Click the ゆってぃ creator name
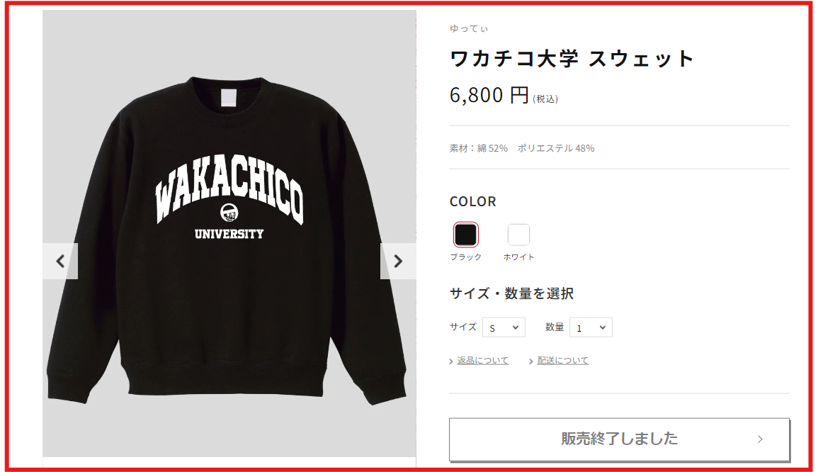 [x=468, y=29]
